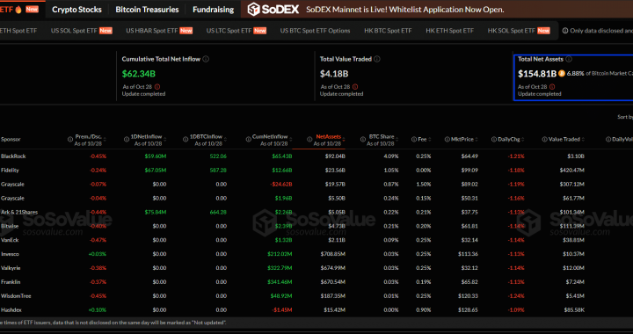
Task: Toggle sort arrows on CumNetInflow column
Action: (290, 139)
